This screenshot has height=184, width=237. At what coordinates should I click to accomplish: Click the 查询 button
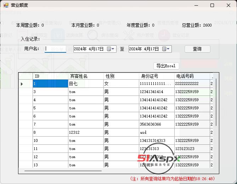click(x=197, y=49)
